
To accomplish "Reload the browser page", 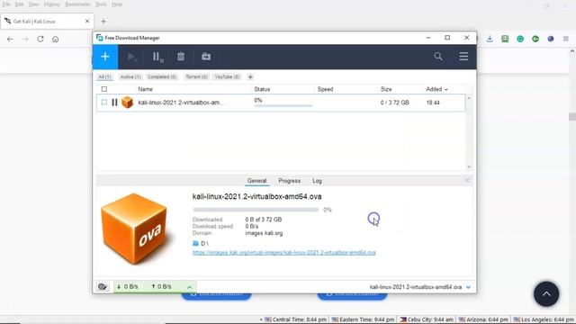I will (40, 39).
